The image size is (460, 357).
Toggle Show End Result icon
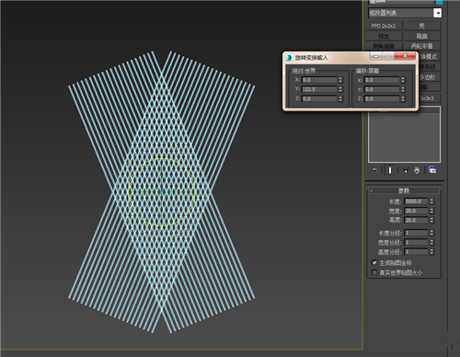click(390, 170)
